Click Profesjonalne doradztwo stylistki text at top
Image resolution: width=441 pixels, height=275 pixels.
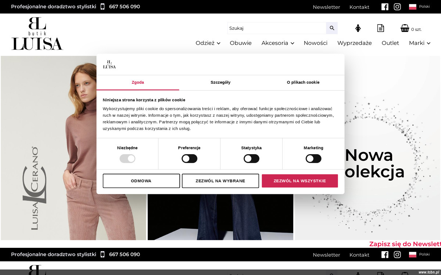point(54,7)
